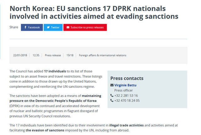
Task: Click the 19/18 press release number
Action: 70,55
